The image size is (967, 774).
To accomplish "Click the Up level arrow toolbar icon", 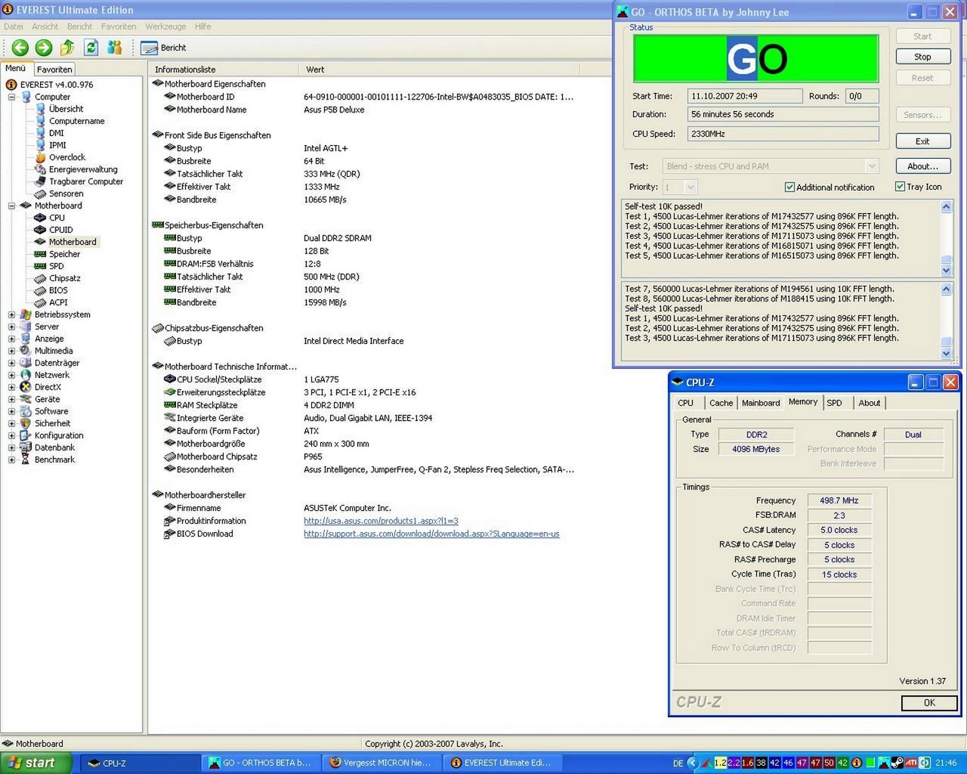I will click(x=67, y=47).
